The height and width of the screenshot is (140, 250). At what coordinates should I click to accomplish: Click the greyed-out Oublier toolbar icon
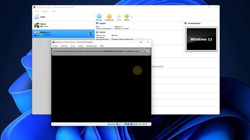[119, 17]
